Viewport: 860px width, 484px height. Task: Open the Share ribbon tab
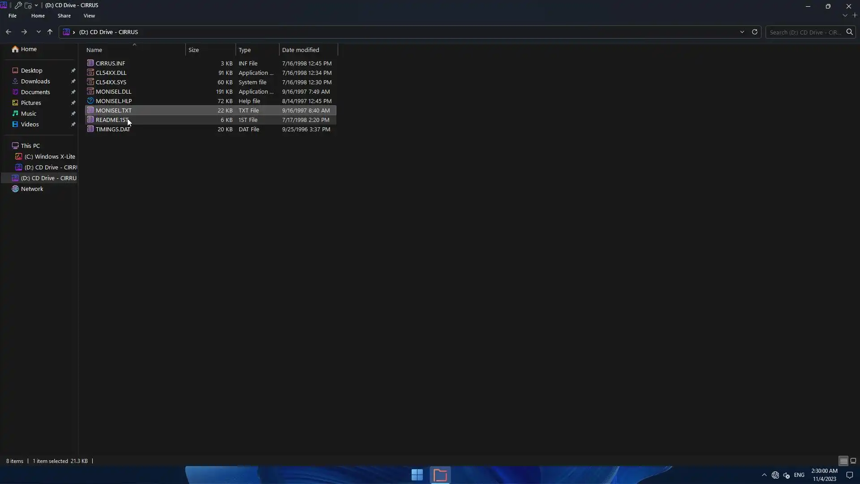point(64,16)
